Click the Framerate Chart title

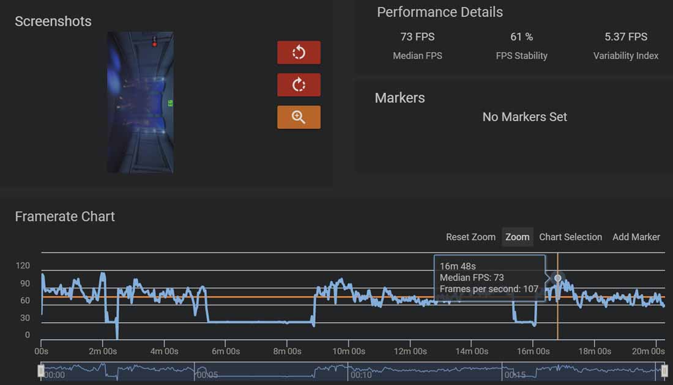coord(64,216)
